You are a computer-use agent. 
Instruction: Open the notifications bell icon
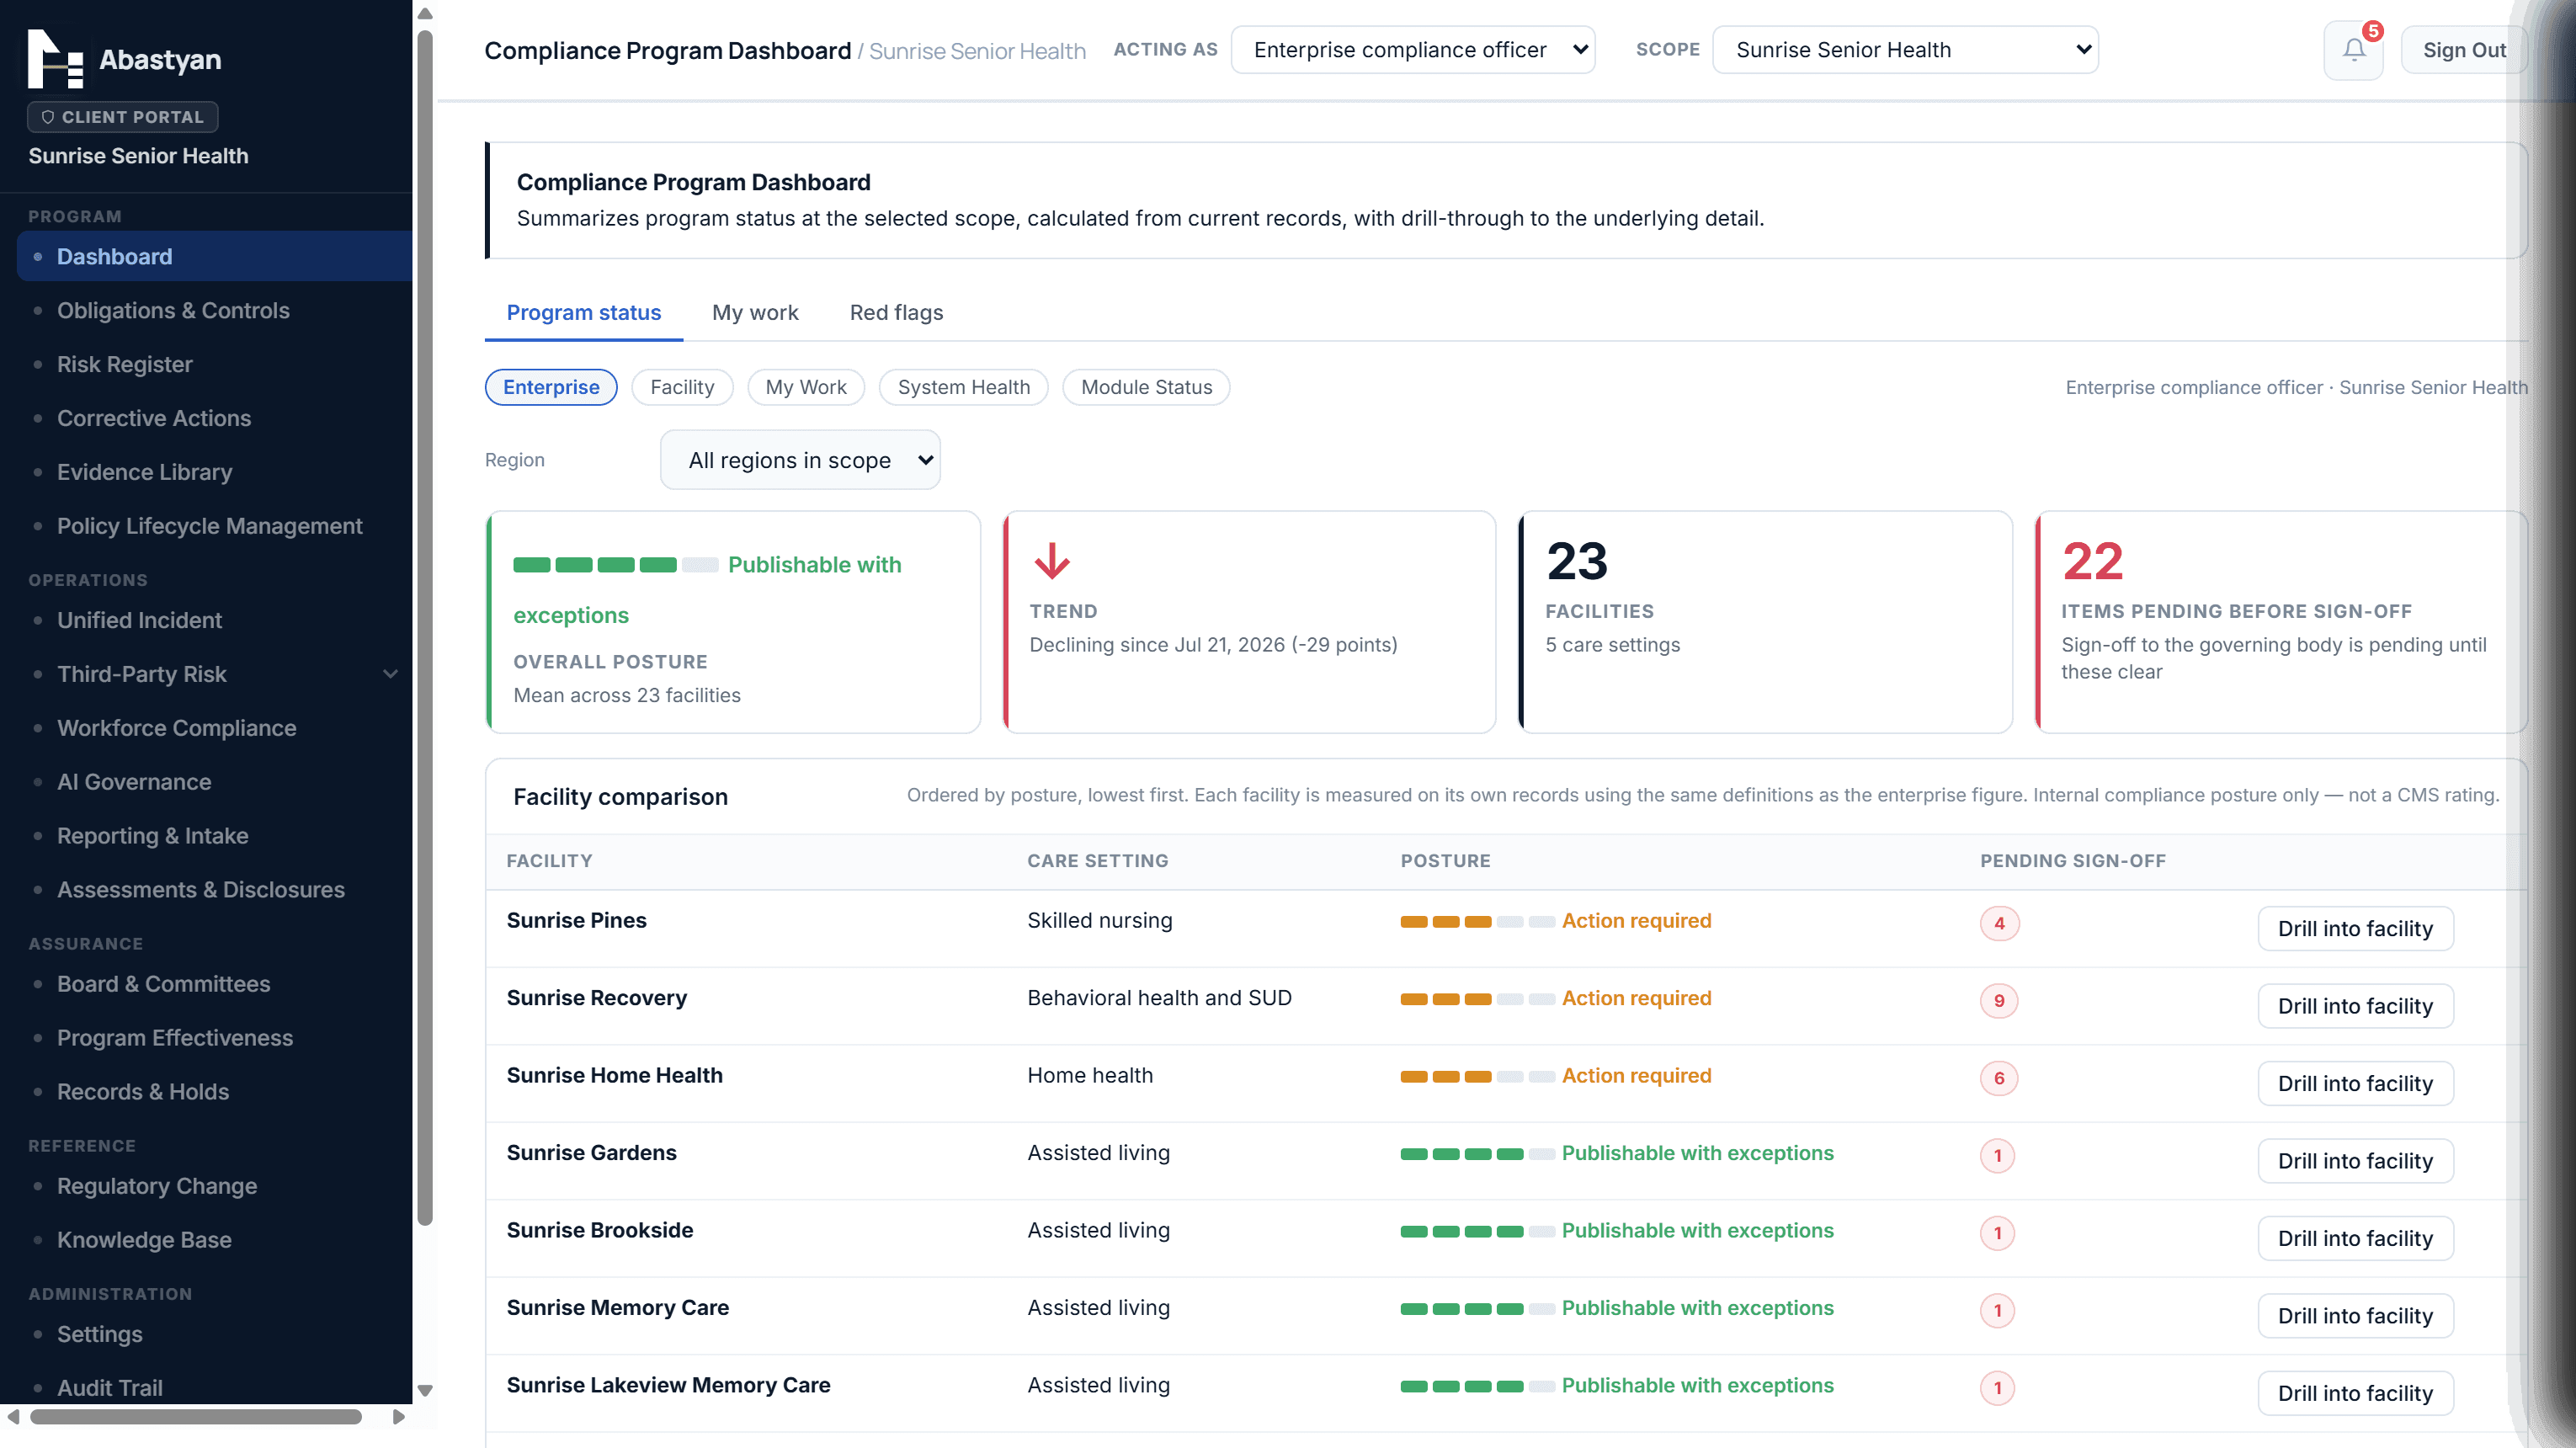pos(2353,50)
